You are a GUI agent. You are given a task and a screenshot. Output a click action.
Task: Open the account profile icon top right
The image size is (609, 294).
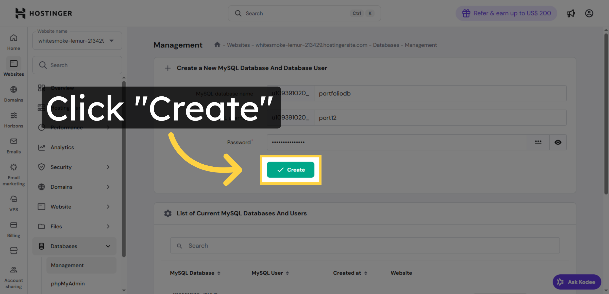tap(589, 13)
